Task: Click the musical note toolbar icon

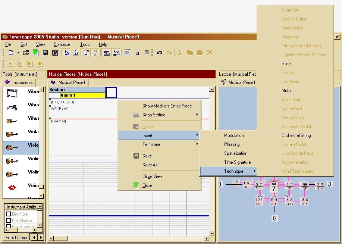Action: coord(86,53)
